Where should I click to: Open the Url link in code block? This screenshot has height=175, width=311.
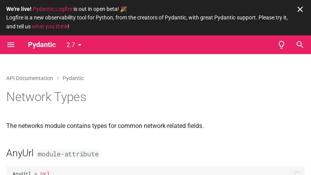pyautogui.click(x=45, y=173)
